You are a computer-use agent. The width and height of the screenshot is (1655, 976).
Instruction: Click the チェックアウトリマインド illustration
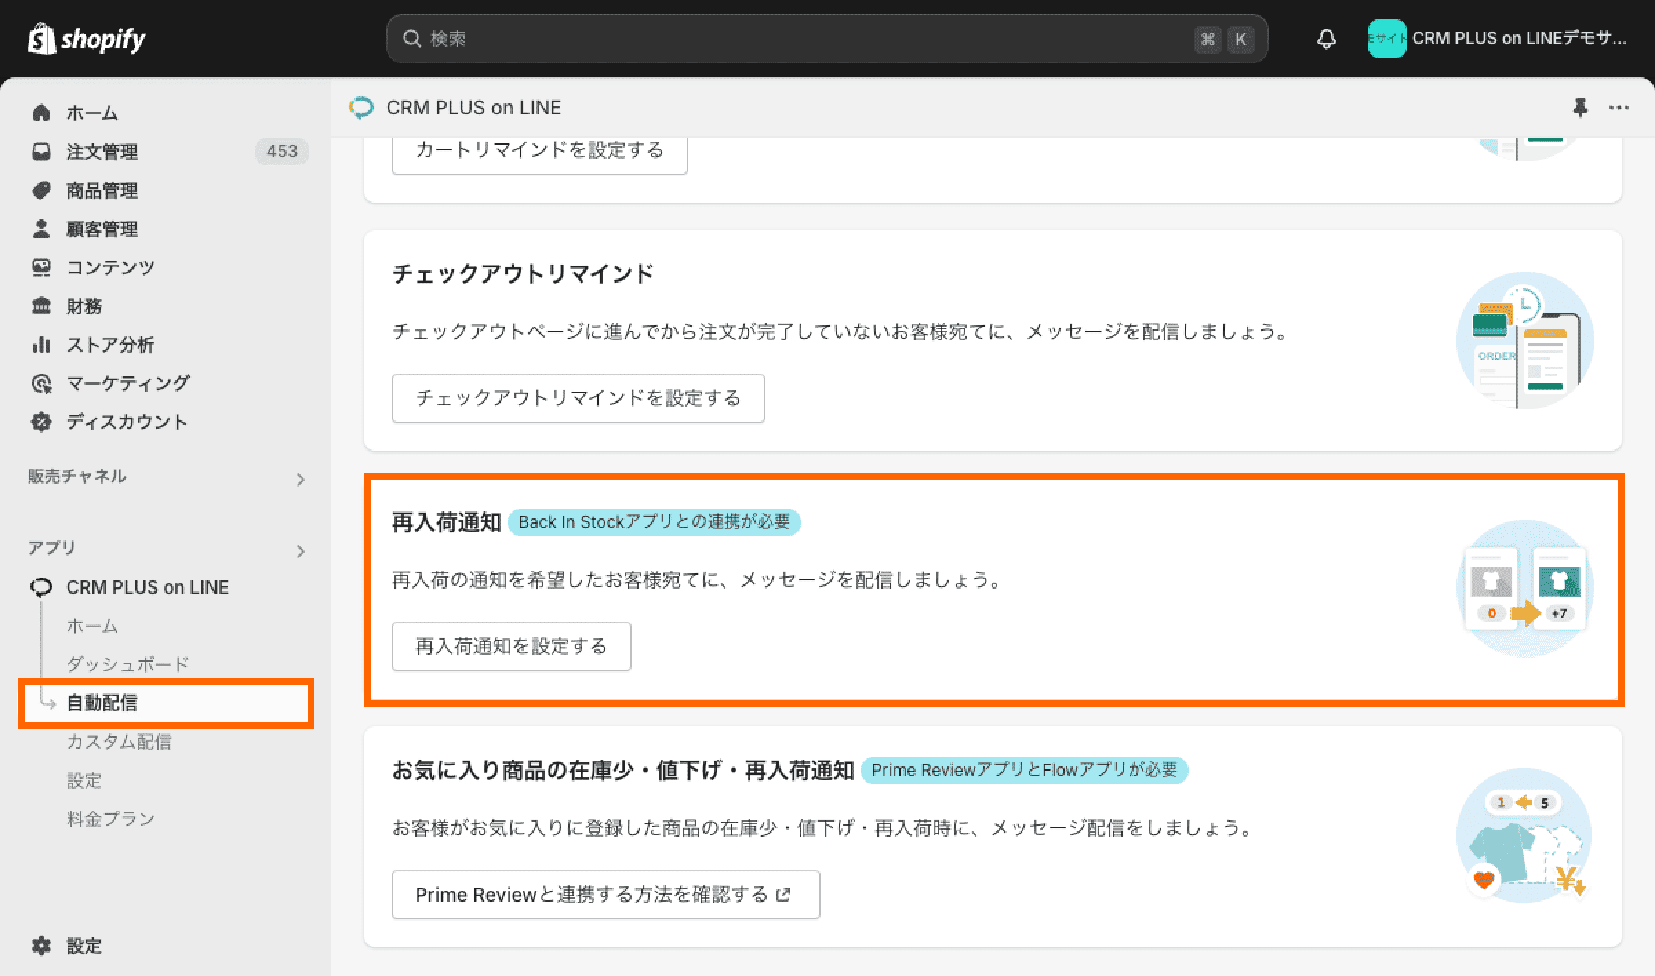click(1525, 340)
